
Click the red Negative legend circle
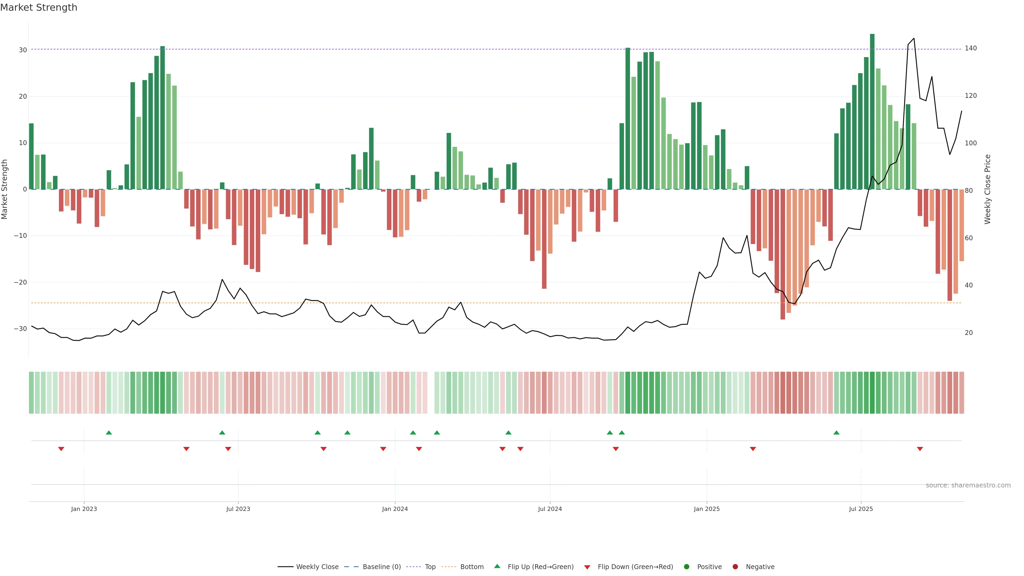tap(735, 567)
